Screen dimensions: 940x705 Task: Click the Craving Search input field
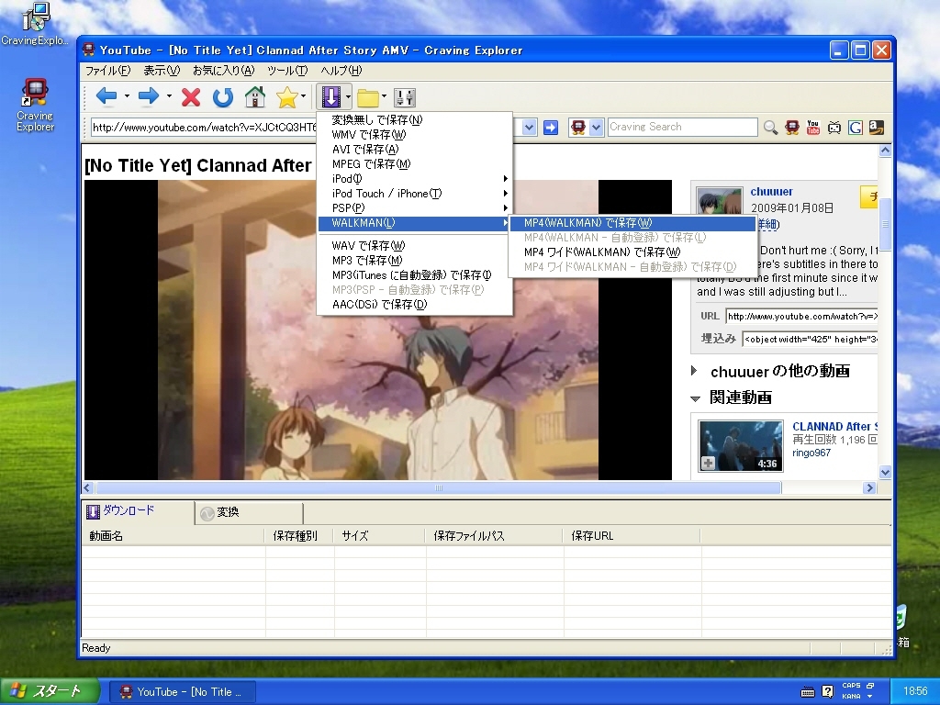pos(683,127)
